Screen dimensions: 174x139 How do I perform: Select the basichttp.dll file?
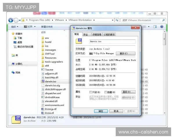[x=50, y=78]
